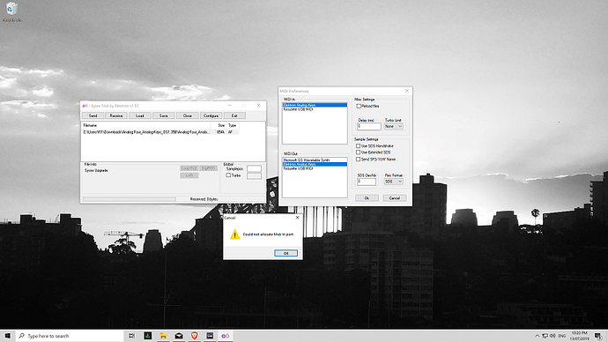Image resolution: width=608 pixels, height=342 pixels.
Task: Check Use SDS Handshake option
Action: (x=359, y=145)
